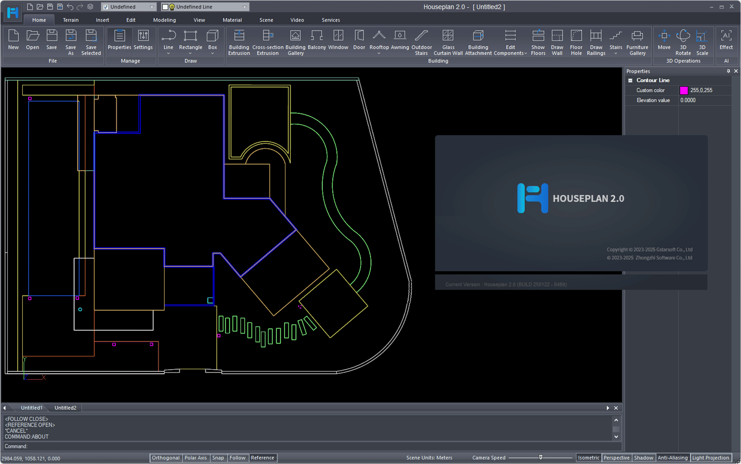This screenshot has width=741, height=464.
Task: Expand Edit Components dropdown
Action: 525,53
